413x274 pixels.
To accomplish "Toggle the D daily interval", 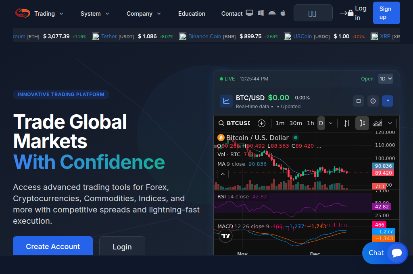I will pos(321,123).
